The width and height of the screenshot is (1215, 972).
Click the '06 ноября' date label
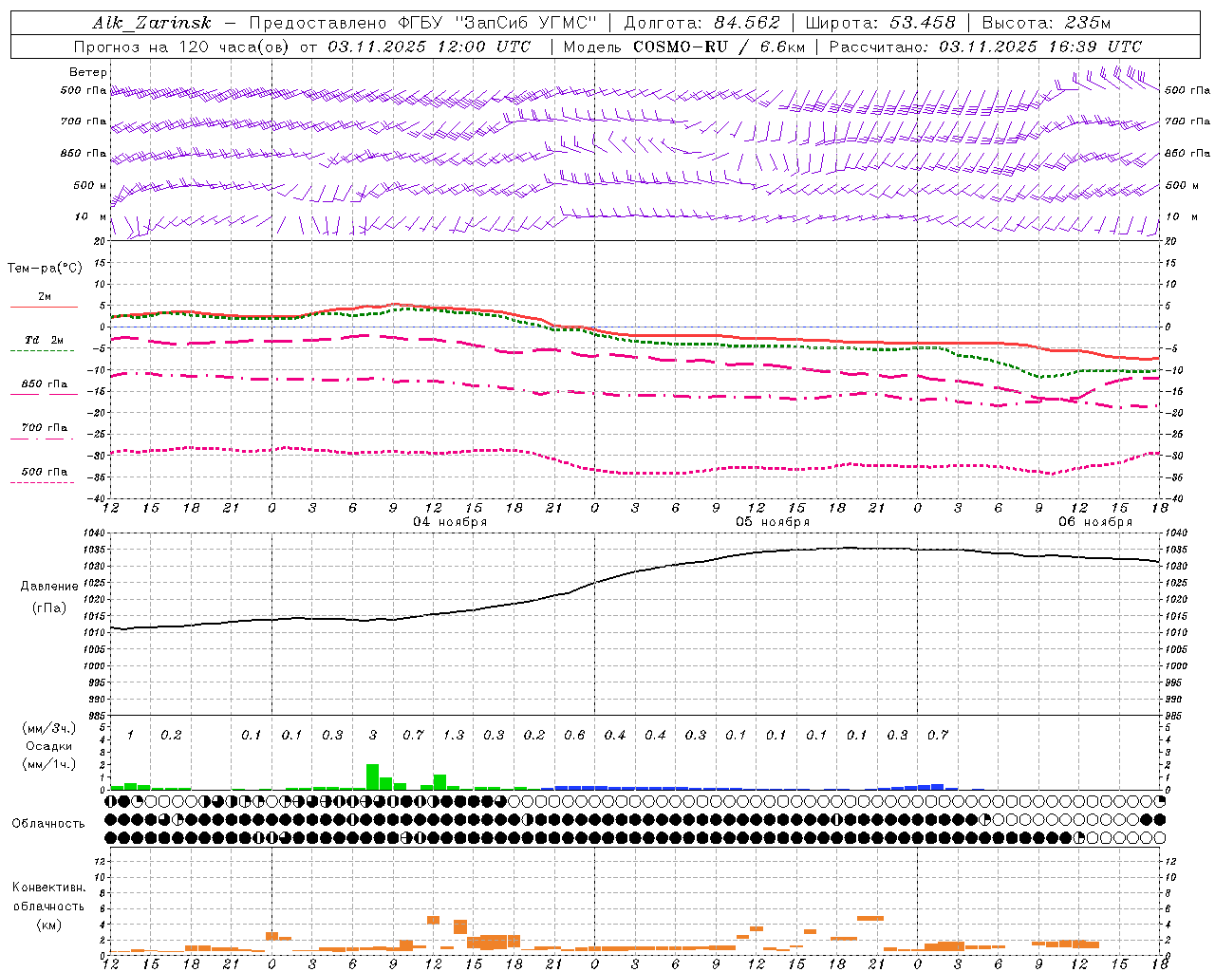coord(1095,522)
